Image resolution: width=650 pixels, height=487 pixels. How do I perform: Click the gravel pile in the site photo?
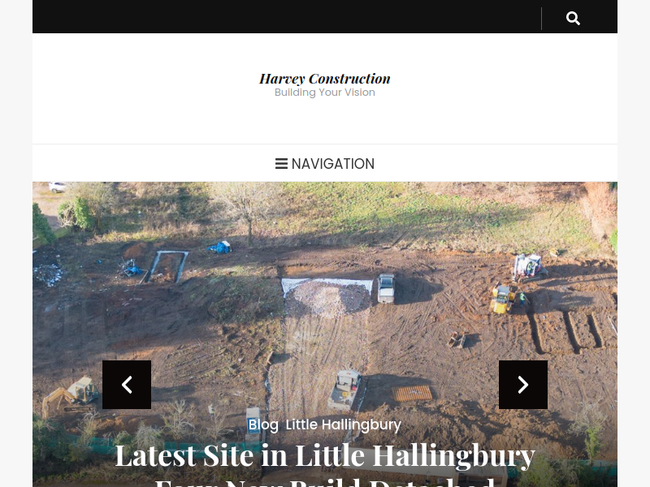pyautogui.click(x=327, y=297)
